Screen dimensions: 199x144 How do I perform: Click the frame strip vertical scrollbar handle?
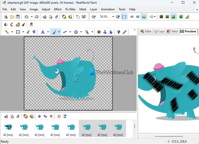[x=135, y=126]
